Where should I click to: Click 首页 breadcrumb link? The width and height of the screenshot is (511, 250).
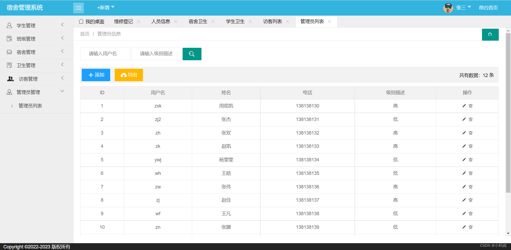[85, 34]
